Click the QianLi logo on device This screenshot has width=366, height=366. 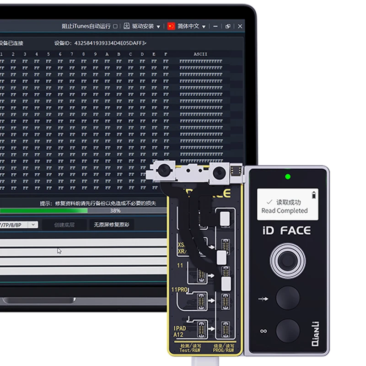(315, 334)
